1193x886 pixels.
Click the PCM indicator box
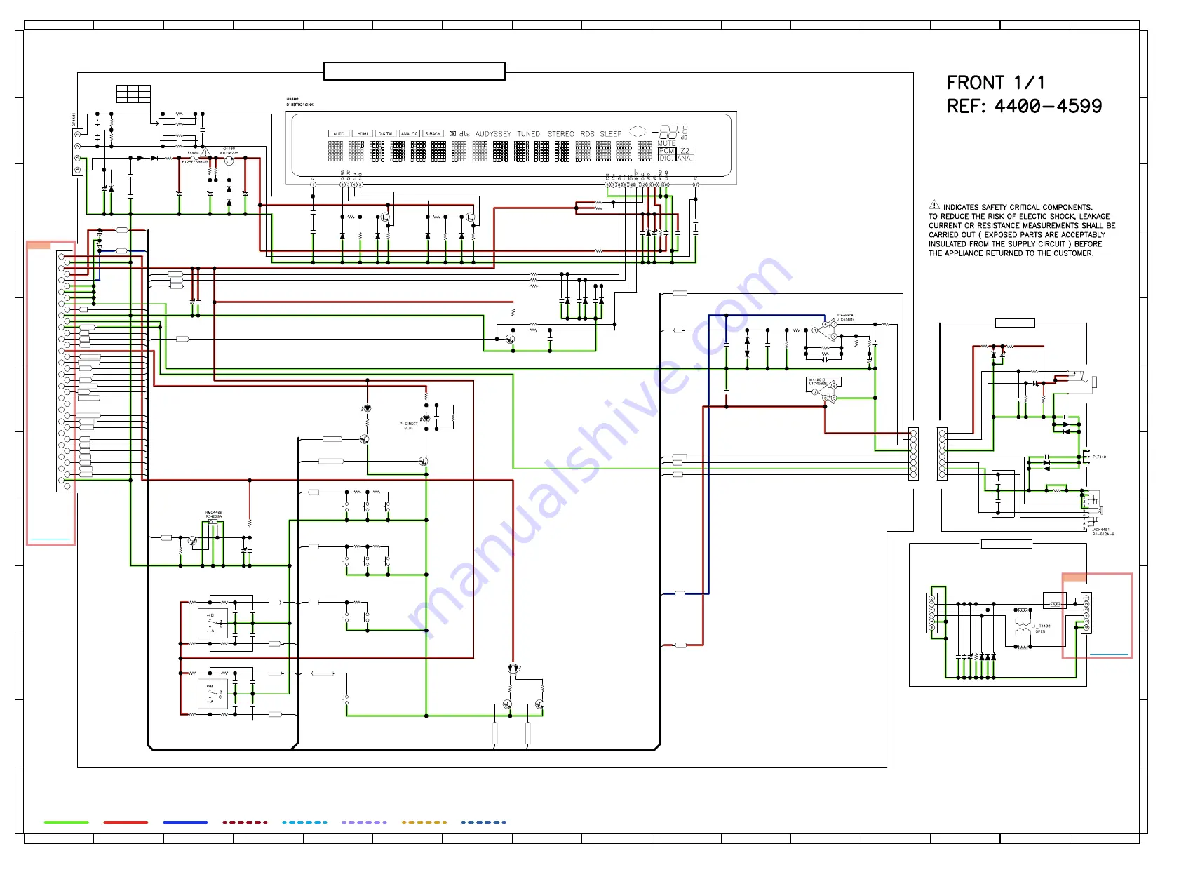[667, 151]
